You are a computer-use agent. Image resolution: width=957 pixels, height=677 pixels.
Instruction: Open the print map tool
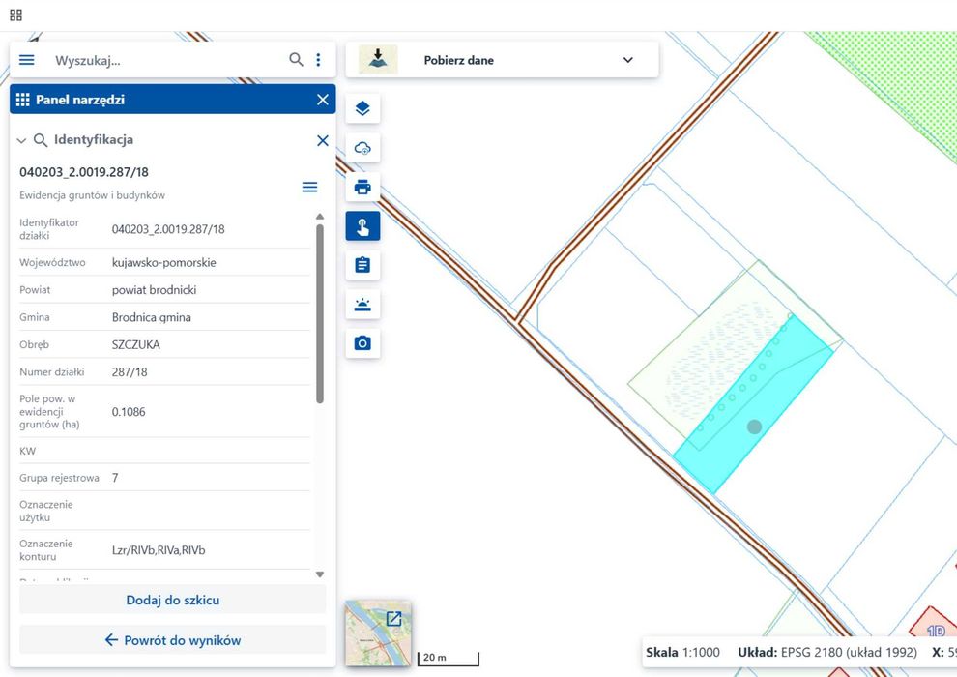362,187
